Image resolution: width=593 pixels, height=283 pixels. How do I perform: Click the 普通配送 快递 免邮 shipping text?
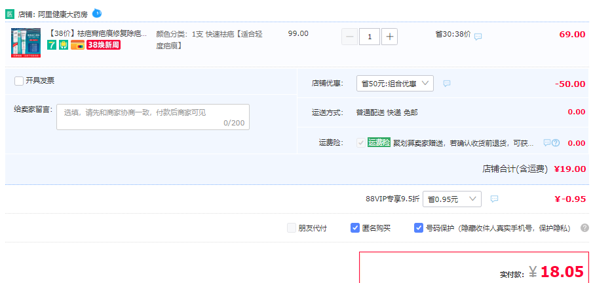coord(387,112)
